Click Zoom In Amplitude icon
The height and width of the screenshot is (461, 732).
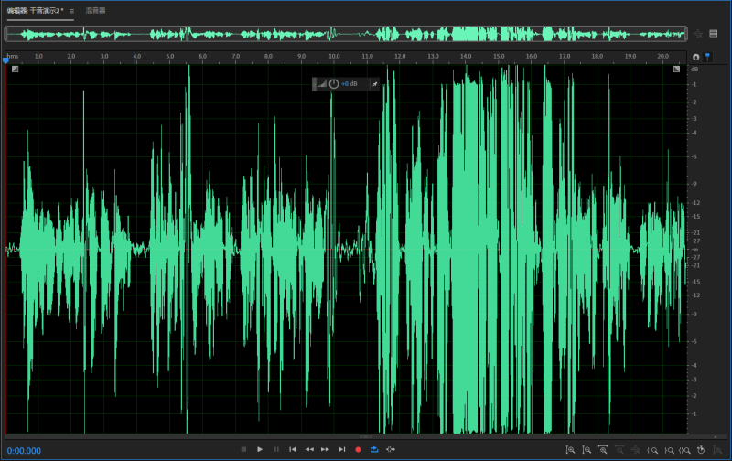(569, 450)
